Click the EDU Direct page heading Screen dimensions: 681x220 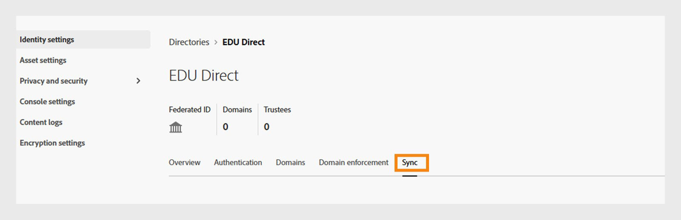tap(203, 76)
